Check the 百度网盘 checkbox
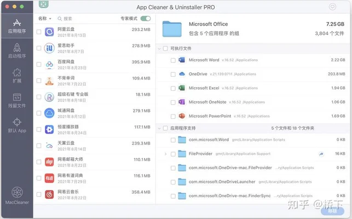This screenshot has height=219, width=352. pyautogui.click(x=39, y=65)
